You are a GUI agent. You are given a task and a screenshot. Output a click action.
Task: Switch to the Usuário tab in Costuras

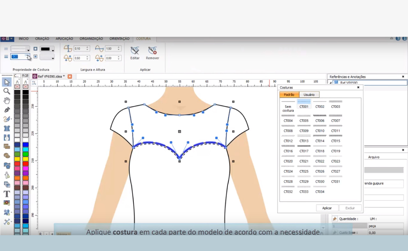[x=309, y=95]
